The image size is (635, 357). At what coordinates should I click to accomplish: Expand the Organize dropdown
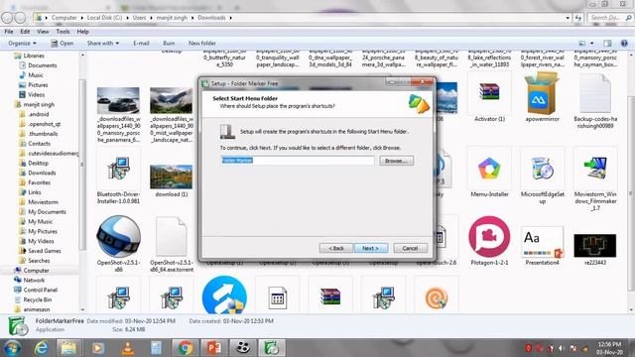pyautogui.click(x=22, y=43)
